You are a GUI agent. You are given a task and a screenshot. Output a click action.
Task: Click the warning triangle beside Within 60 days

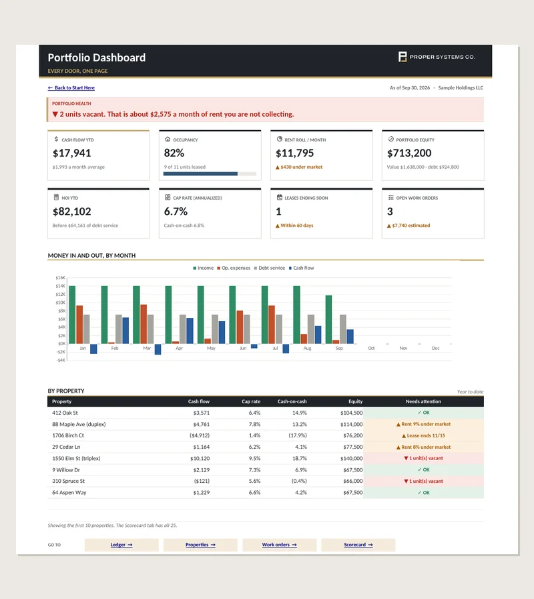click(277, 226)
